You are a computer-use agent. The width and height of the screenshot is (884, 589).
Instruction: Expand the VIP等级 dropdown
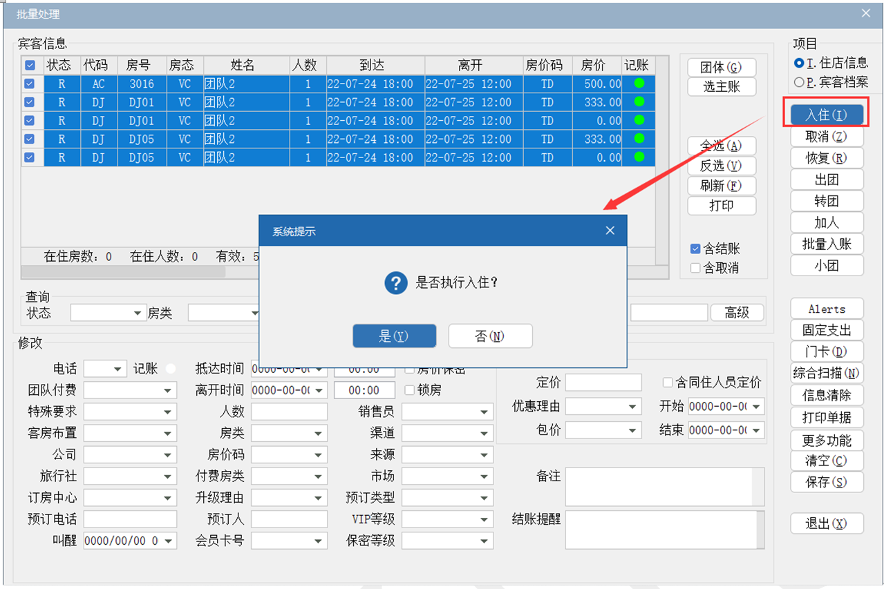click(x=485, y=519)
